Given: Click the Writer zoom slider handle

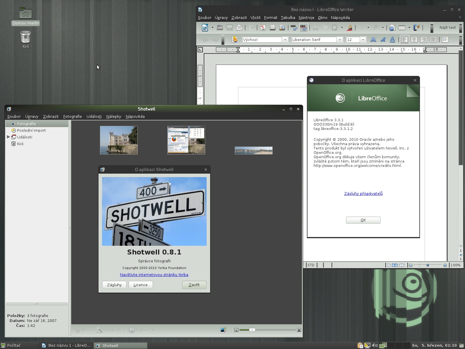Looking at the screenshot, I should (428, 265).
